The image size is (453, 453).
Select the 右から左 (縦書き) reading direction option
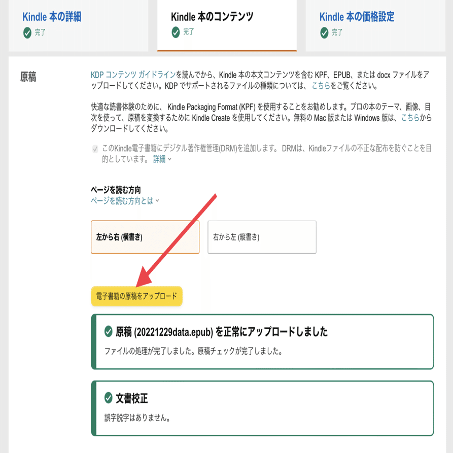pos(262,237)
